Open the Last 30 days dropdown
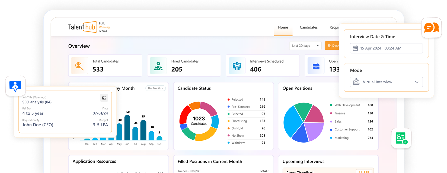The width and height of the screenshot is (447, 173). [305, 46]
